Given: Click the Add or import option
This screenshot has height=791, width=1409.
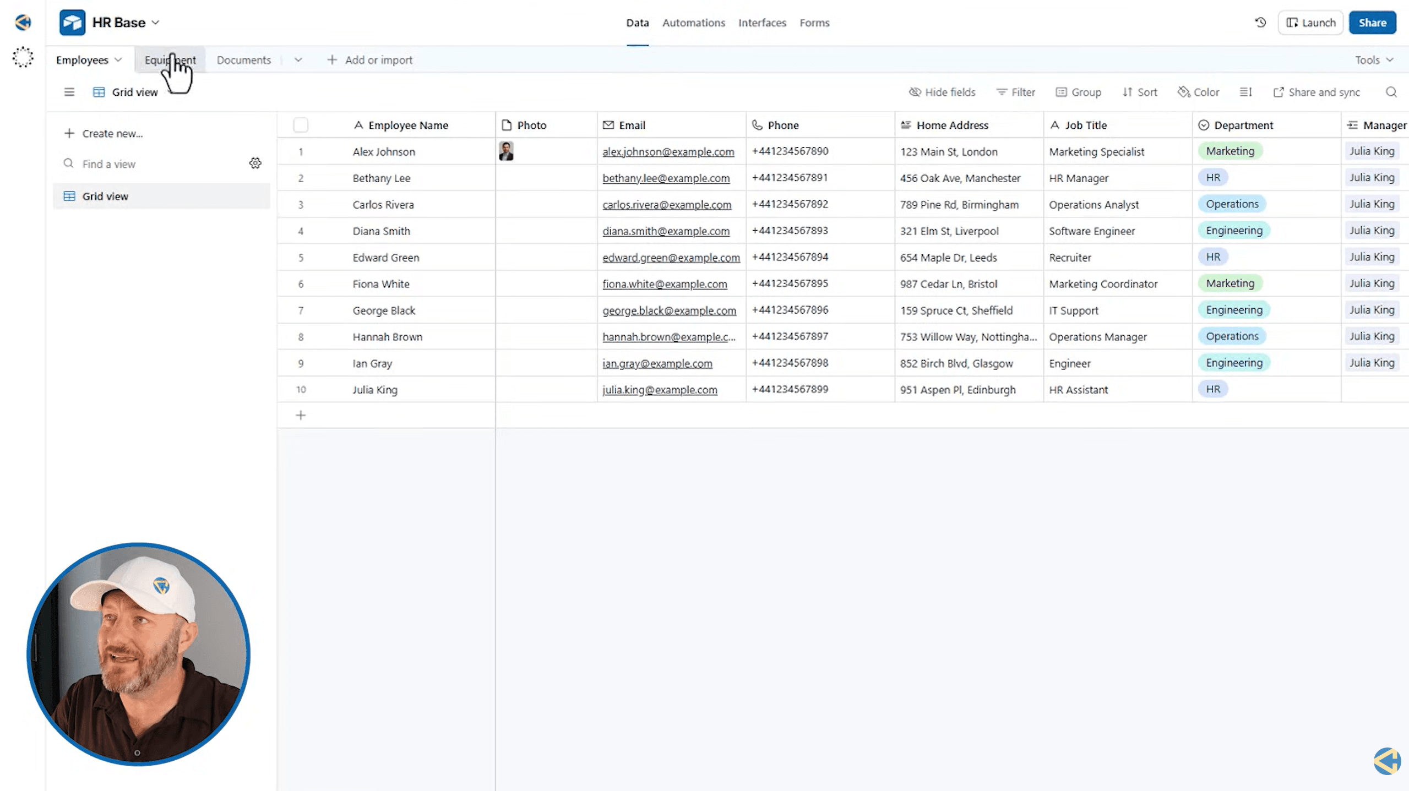Looking at the screenshot, I should coord(370,59).
